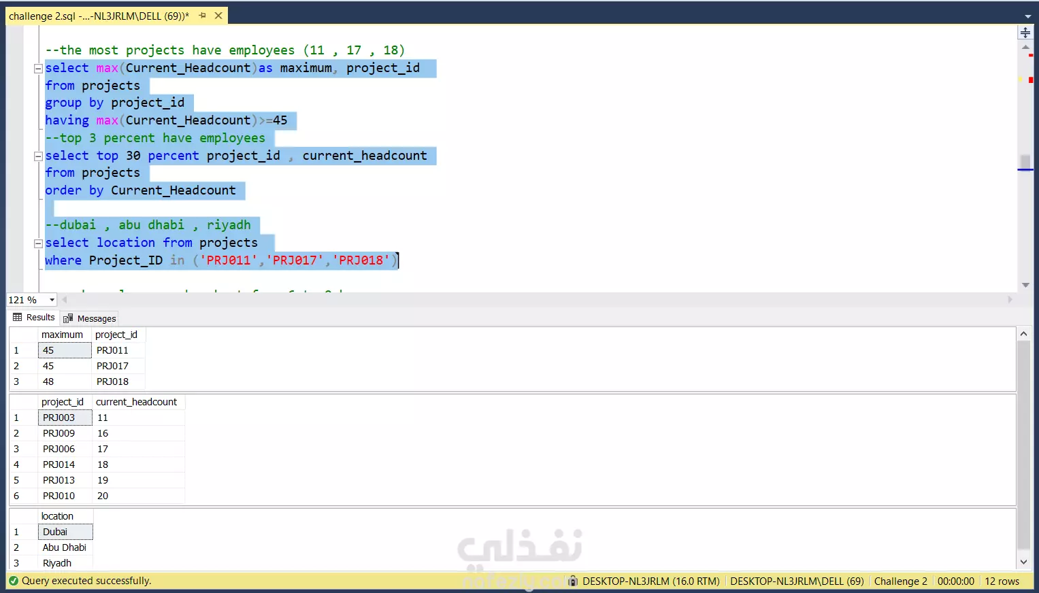The height and width of the screenshot is (593, 1039).
Task: Click the results pane scrollbar down arrow
Action: [x=1023, y=562]
